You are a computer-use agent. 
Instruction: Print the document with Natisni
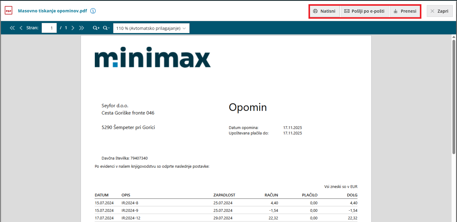pyautogui.click(x=324, y=11)
